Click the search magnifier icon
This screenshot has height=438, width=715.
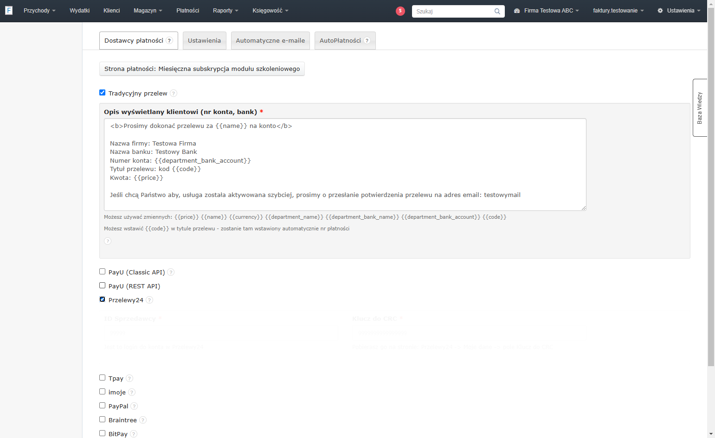(x=497, y=11)
